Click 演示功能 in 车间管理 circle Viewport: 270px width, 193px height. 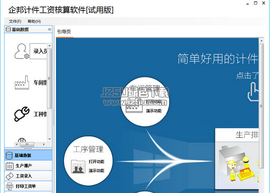coord(154,111)
